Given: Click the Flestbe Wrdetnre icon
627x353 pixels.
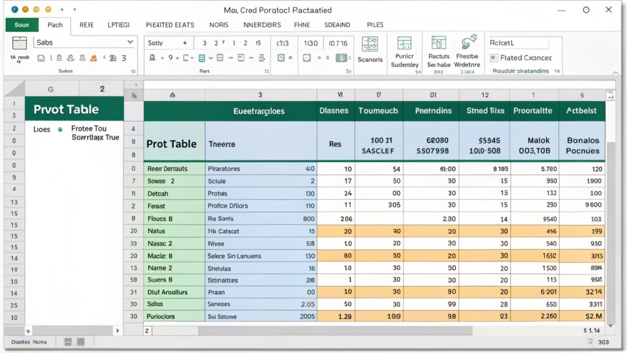Looking at the screenshot, I should (468, 42).
